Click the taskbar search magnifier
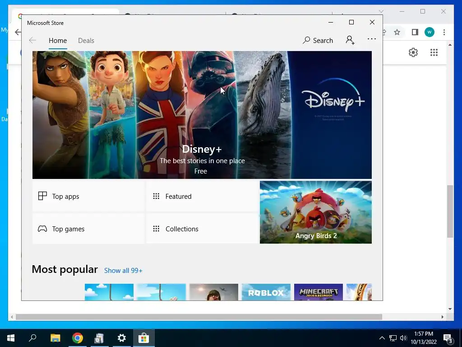Viewport: 462px width, 347px height. 32,338
